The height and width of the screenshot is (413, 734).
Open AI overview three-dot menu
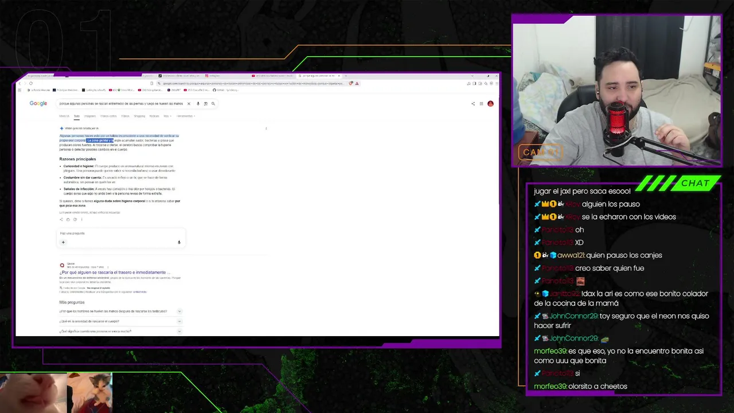click(x=266, y=128)
